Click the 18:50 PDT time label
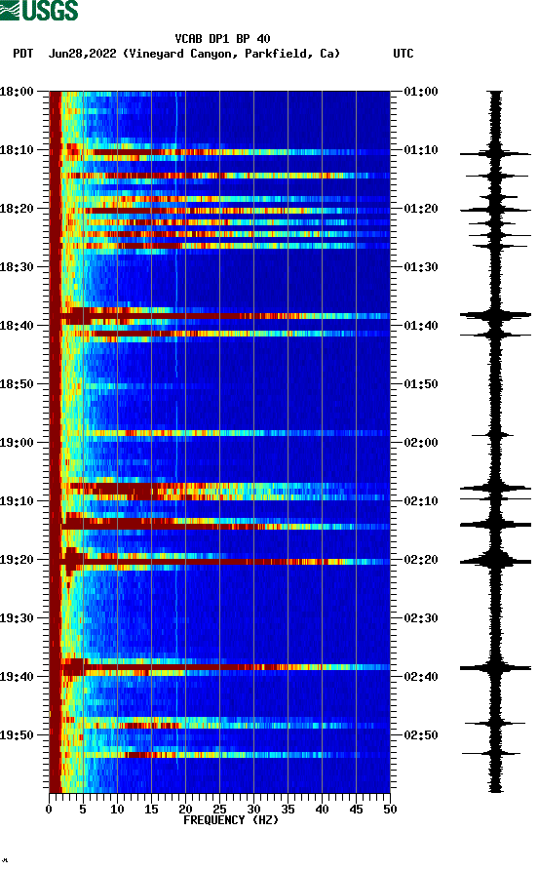538x871 pixels. point(17,384)
